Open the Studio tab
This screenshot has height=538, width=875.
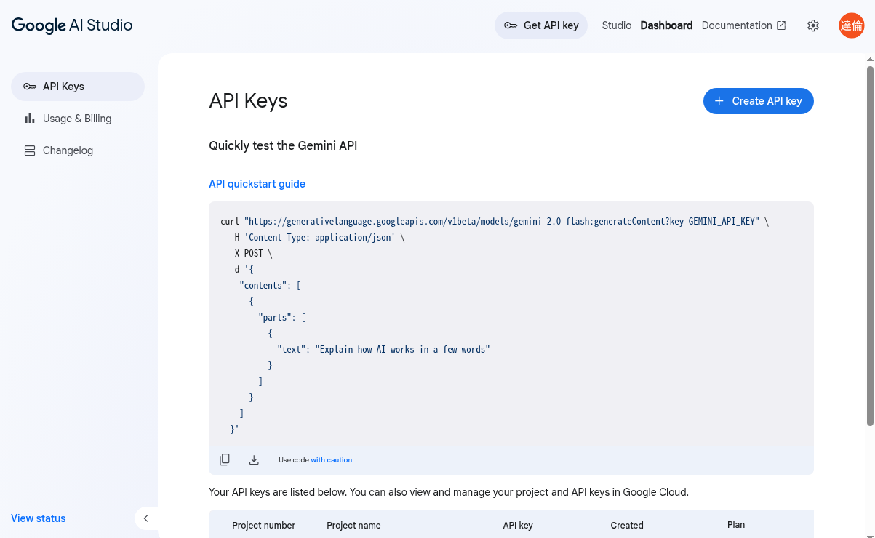click(x=617, y=25)
